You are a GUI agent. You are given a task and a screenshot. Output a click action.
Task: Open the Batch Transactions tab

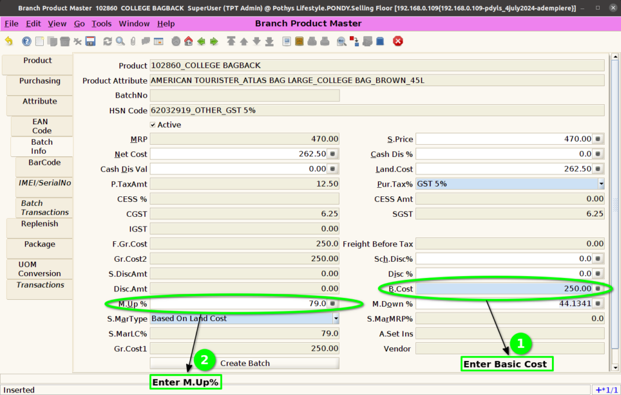[44, 208]
